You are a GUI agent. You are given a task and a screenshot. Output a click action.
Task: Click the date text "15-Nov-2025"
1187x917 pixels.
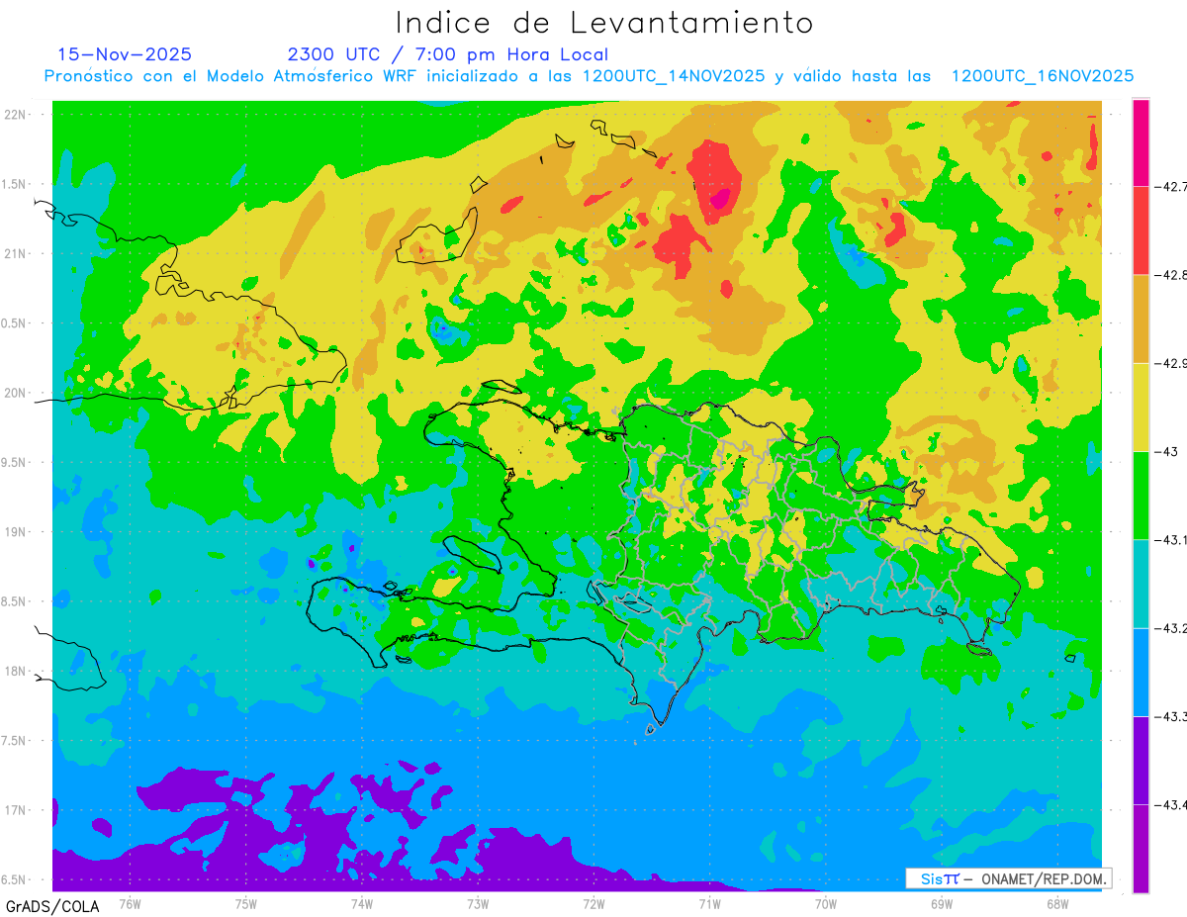pyautogui.click(x=125, y=54)
